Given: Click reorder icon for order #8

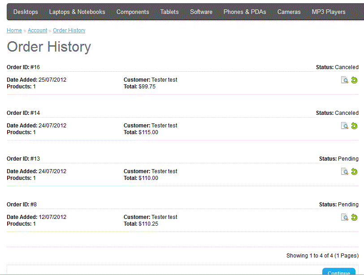Looking at the screenshot, I should point(354,218).
